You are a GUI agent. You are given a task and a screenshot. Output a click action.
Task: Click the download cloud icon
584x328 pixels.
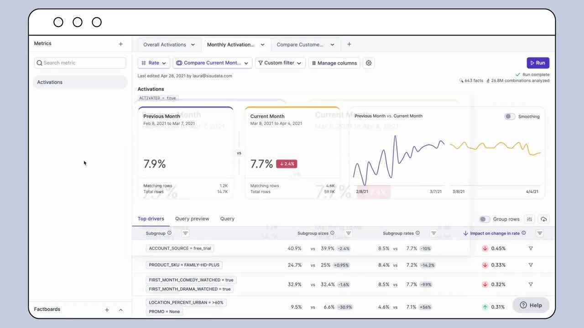point(543,219)
